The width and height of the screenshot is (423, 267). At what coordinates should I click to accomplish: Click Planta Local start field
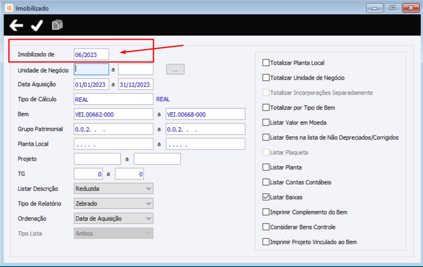pos(114,144)
